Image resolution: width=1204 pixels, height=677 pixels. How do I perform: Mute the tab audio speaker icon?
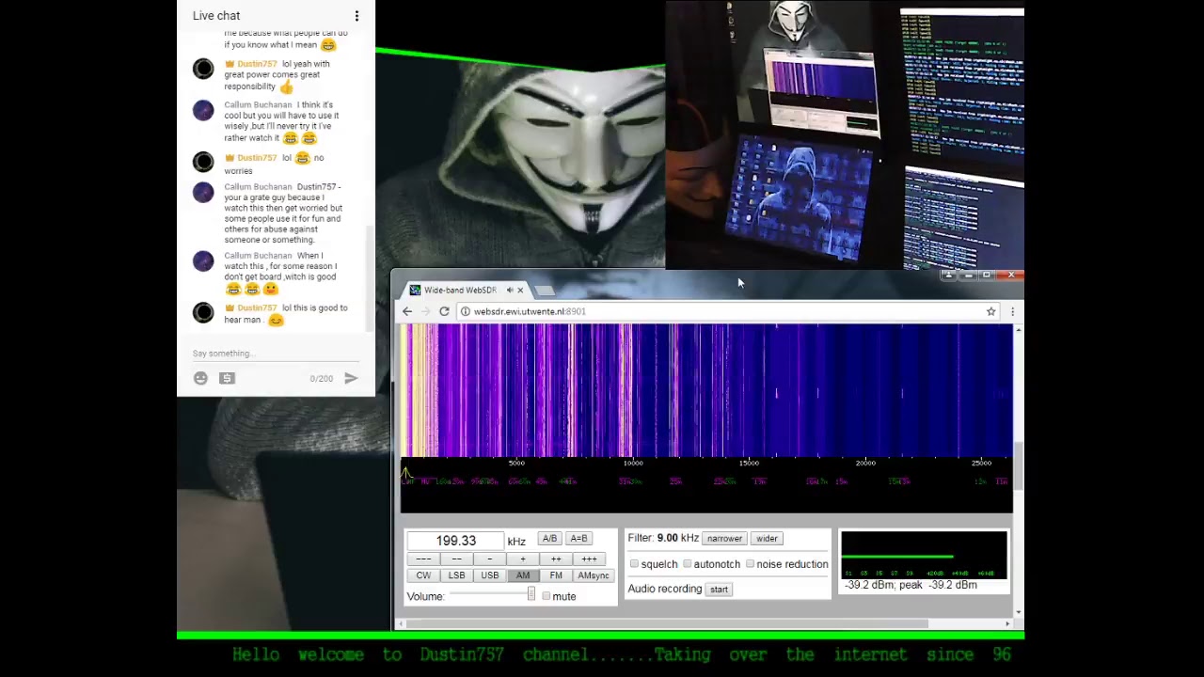[509, 291]
